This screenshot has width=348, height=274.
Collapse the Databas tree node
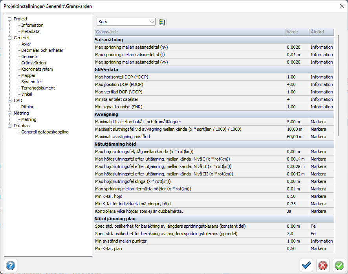pyautogui.click(x=10, y=126)
